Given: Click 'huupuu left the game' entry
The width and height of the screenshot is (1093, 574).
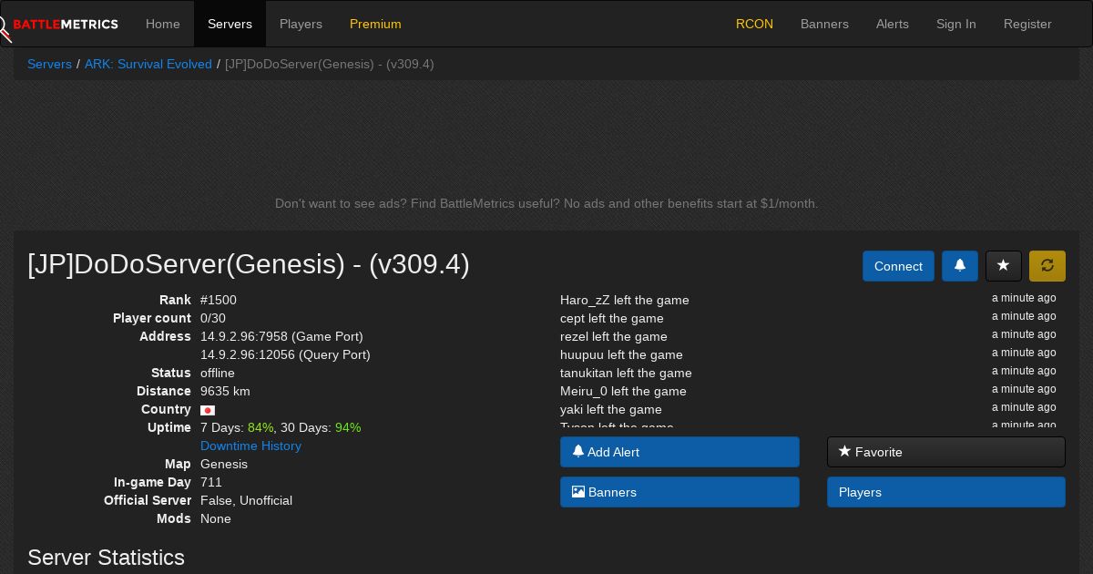Looking at the screenshot, I should pos(621,354).
